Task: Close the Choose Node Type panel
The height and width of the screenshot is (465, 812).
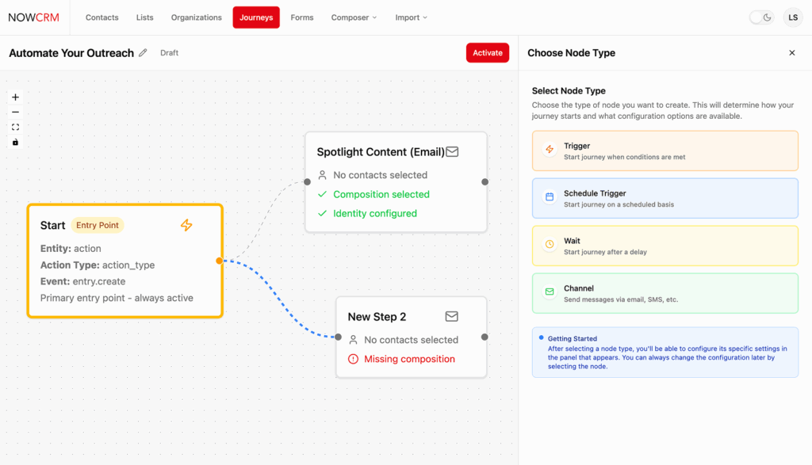Action: (x=791, y=53)
